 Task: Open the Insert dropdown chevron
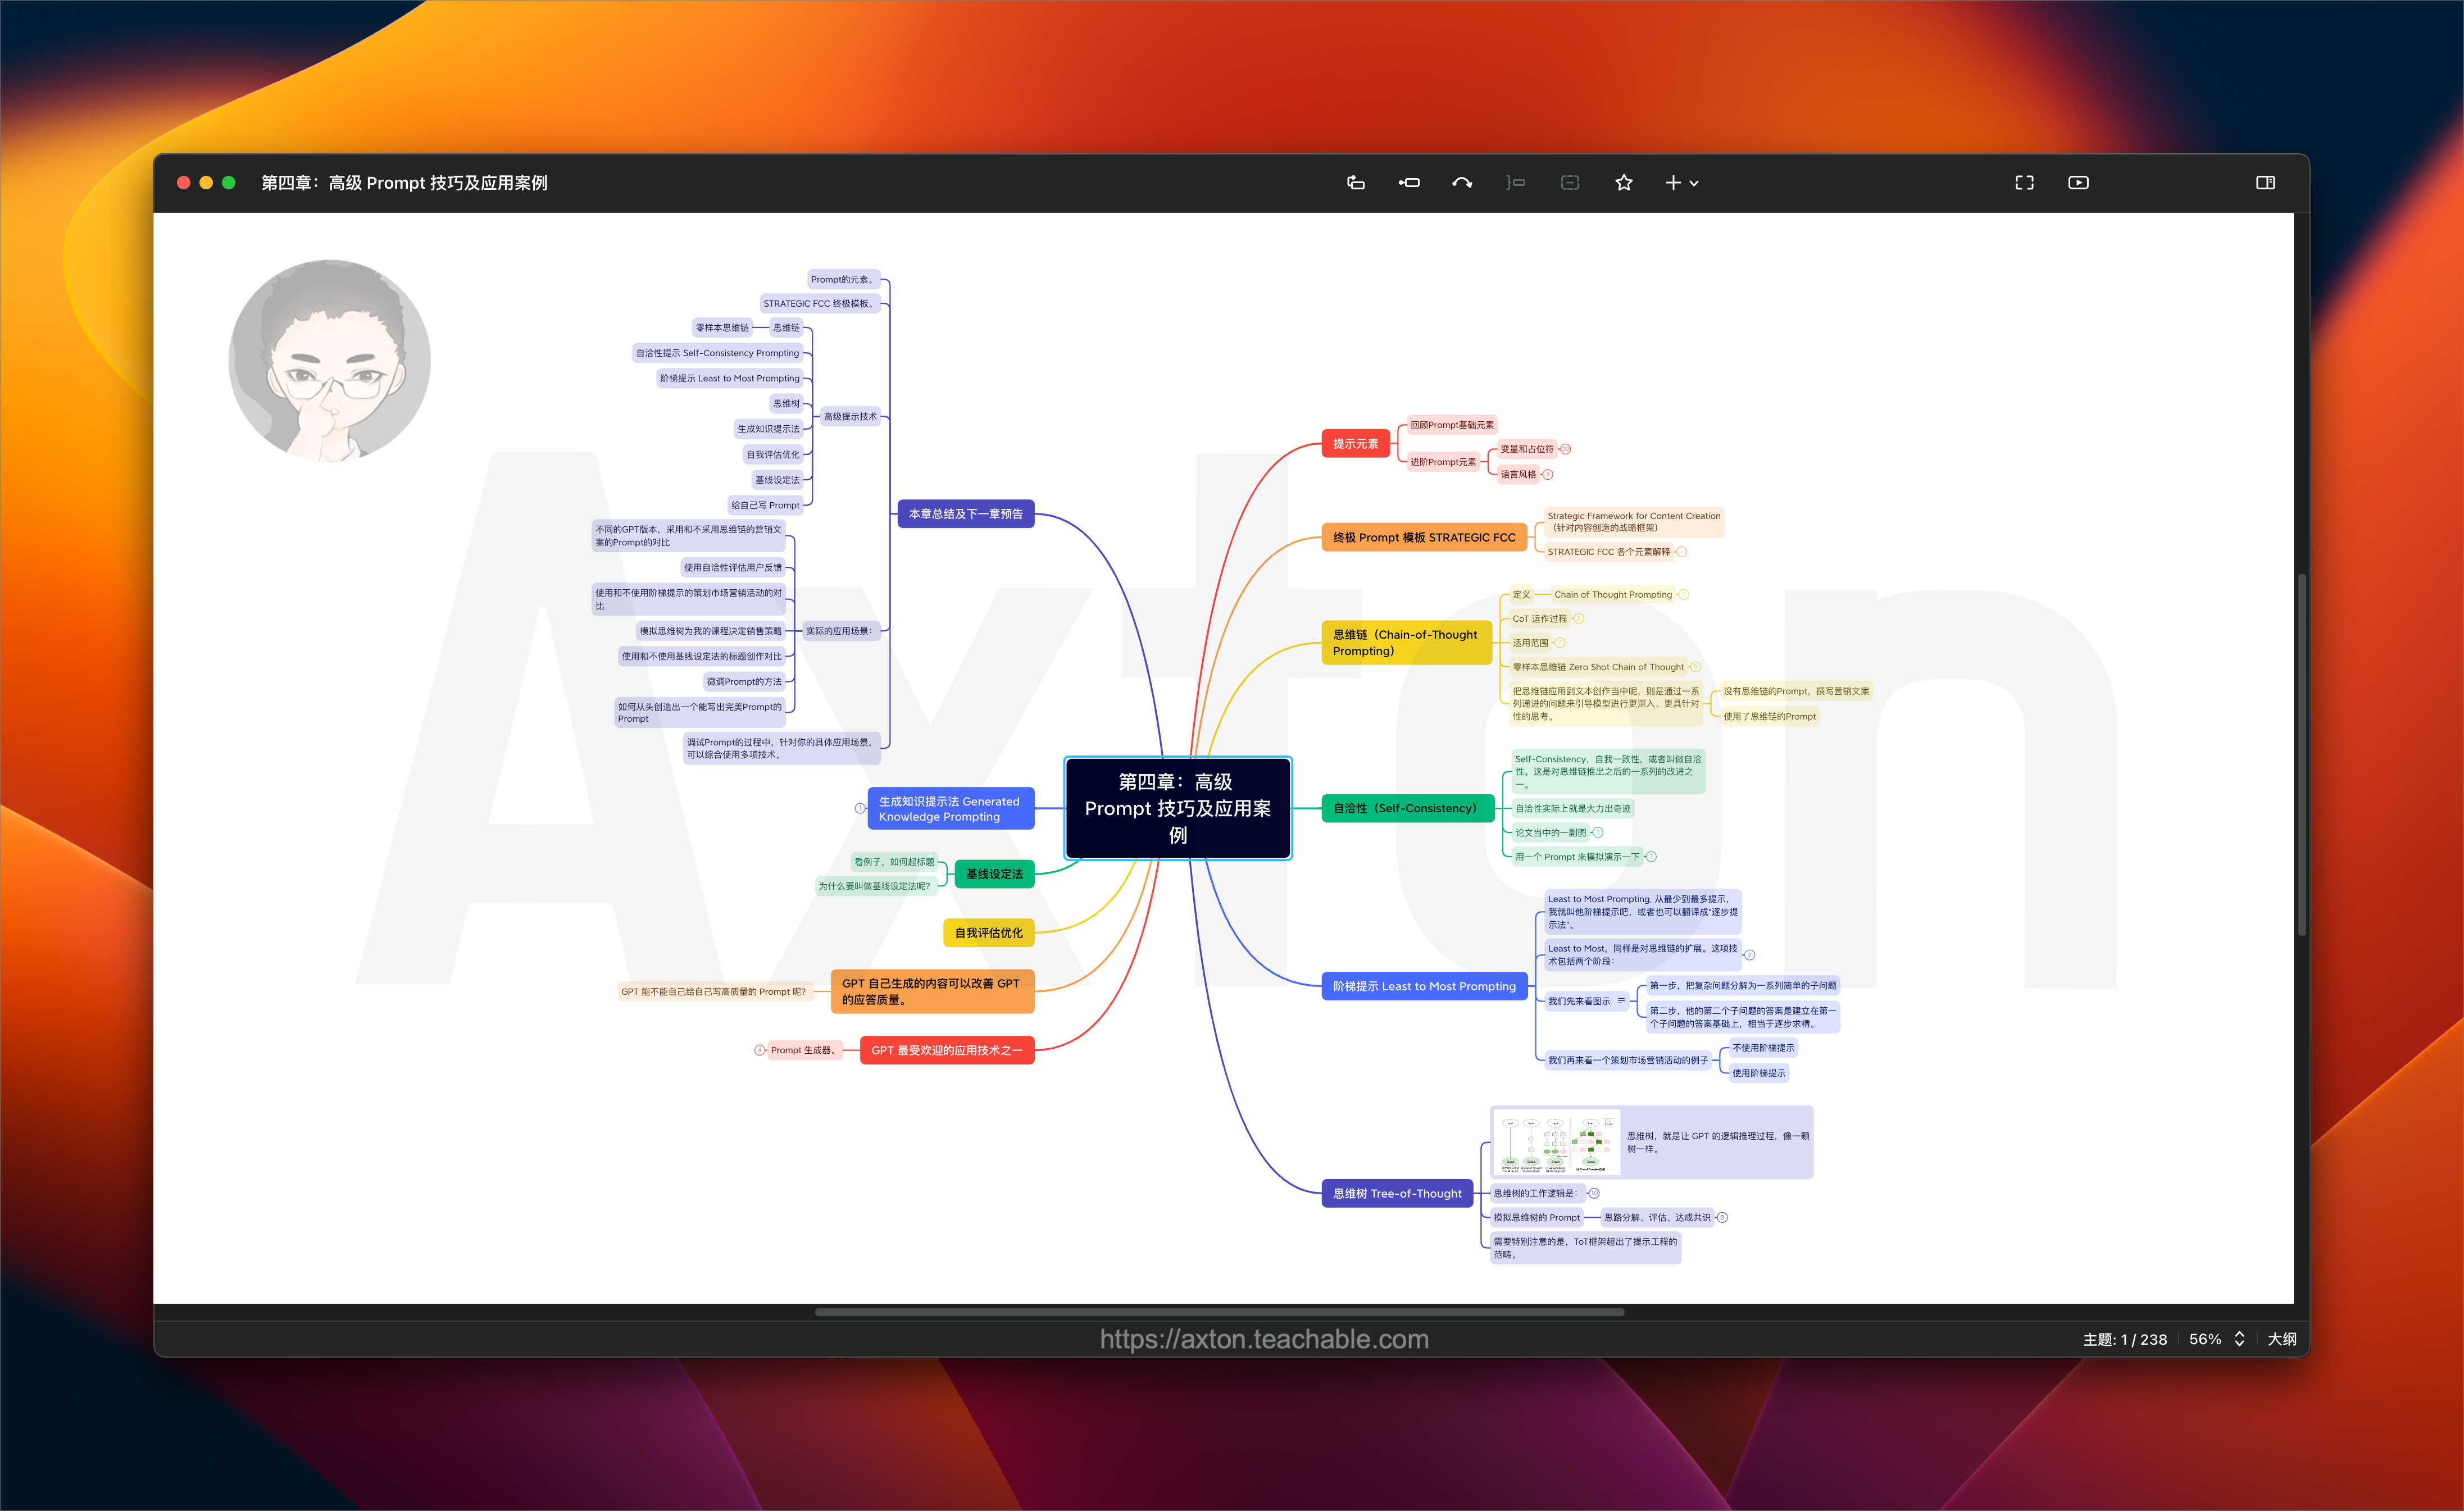pyautogui.click(x=1694, y=183)
